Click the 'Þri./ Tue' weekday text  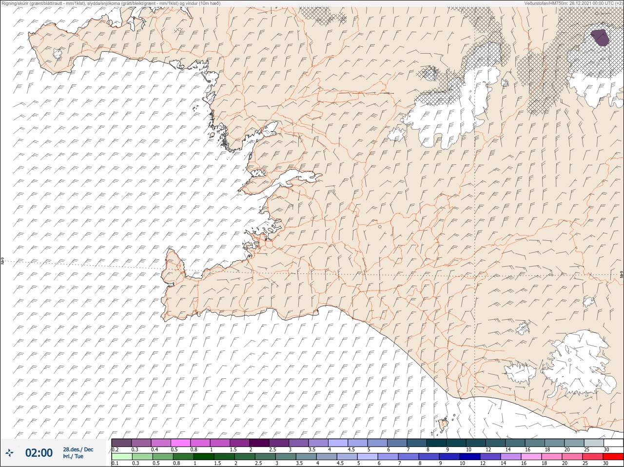click(x=73, y=457)
